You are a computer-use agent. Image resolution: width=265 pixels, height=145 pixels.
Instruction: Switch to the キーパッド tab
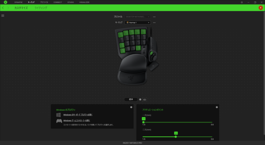click(x=31, y=3)
